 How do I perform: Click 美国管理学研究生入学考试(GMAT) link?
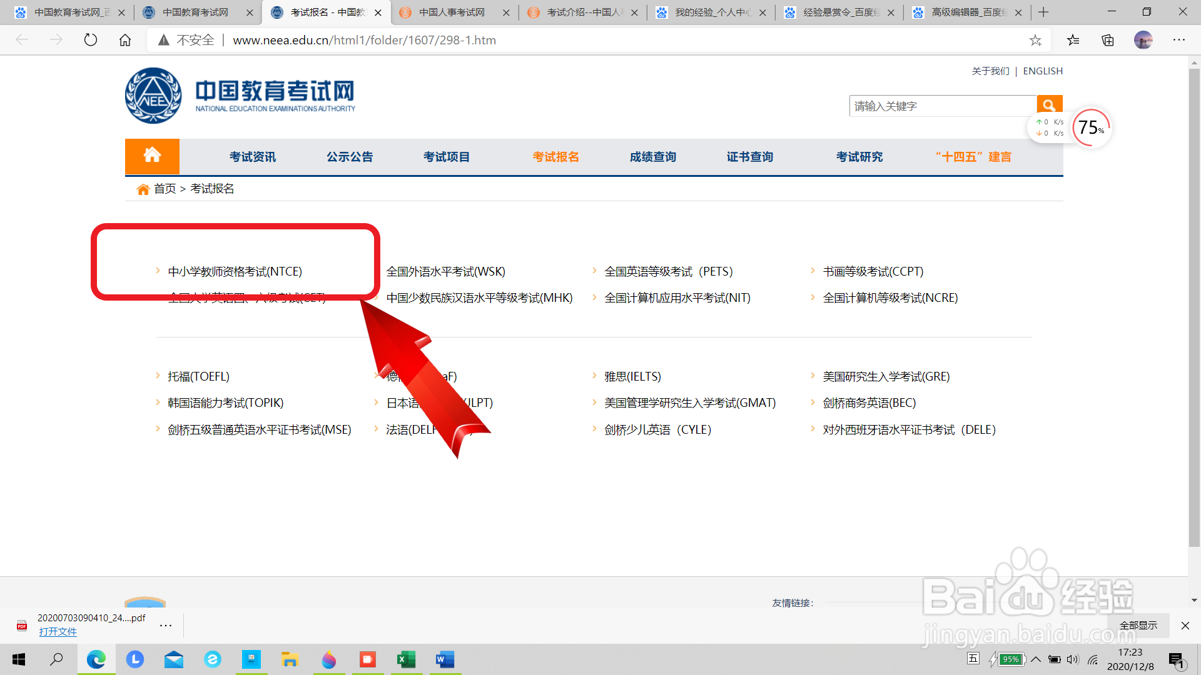click(x=690, y=402)
